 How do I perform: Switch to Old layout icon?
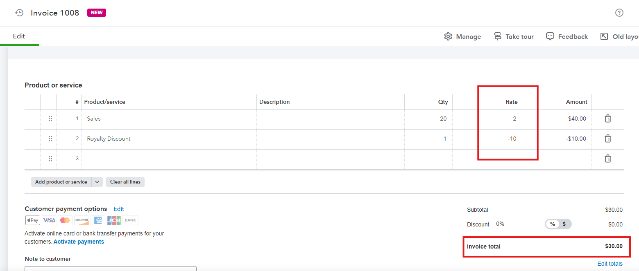coord(604,36)
